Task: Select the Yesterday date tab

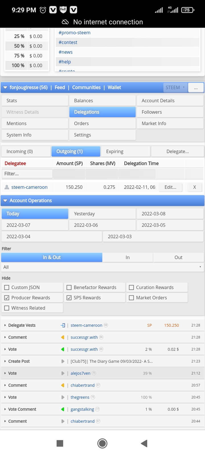Action: point(102,214)
